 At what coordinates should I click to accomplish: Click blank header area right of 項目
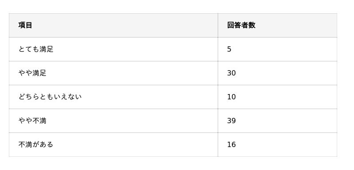125,25
